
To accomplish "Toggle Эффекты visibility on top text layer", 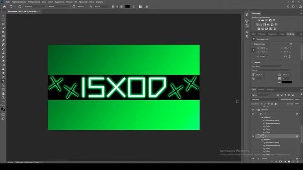I will click(x=262, y=117).
